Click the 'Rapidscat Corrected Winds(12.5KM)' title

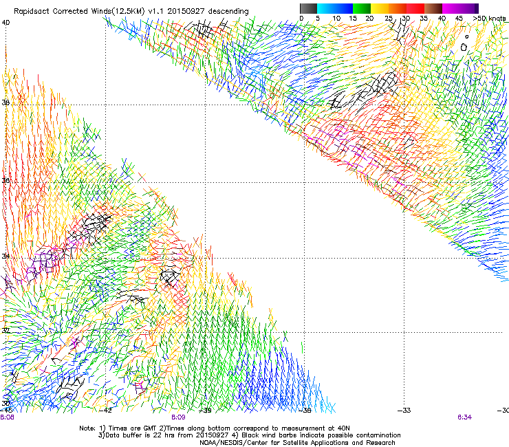pyautogui.click(x=79, y=12)
